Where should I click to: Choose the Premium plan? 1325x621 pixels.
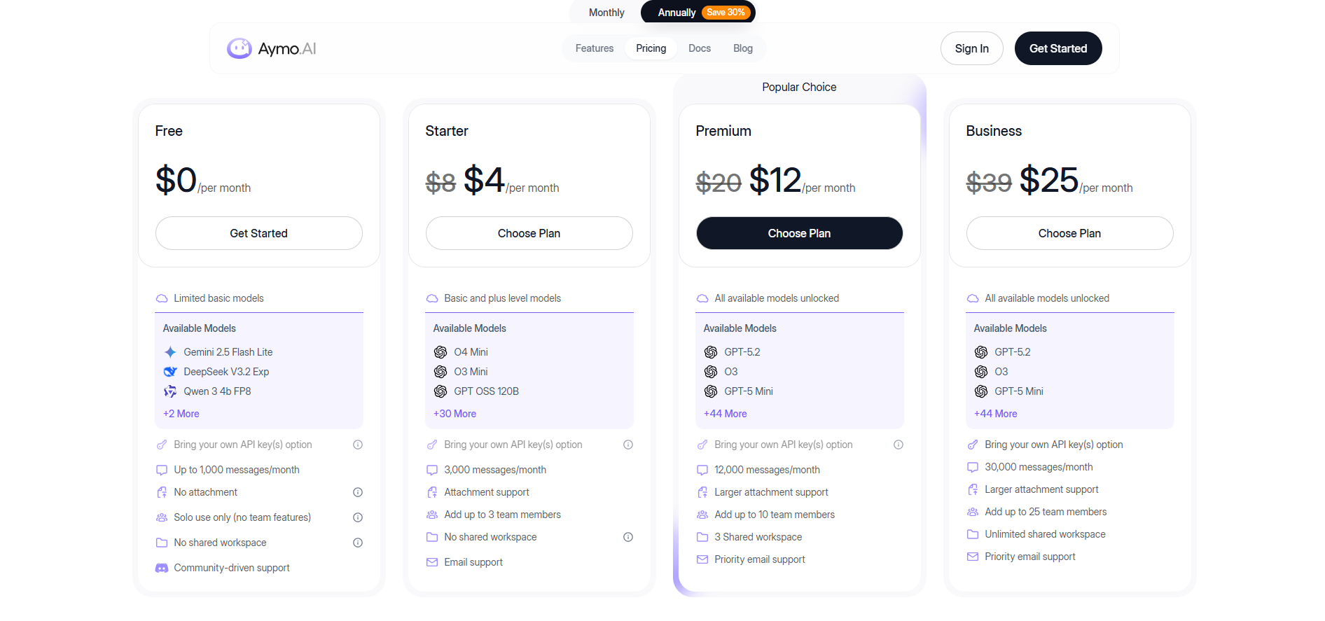799,233
